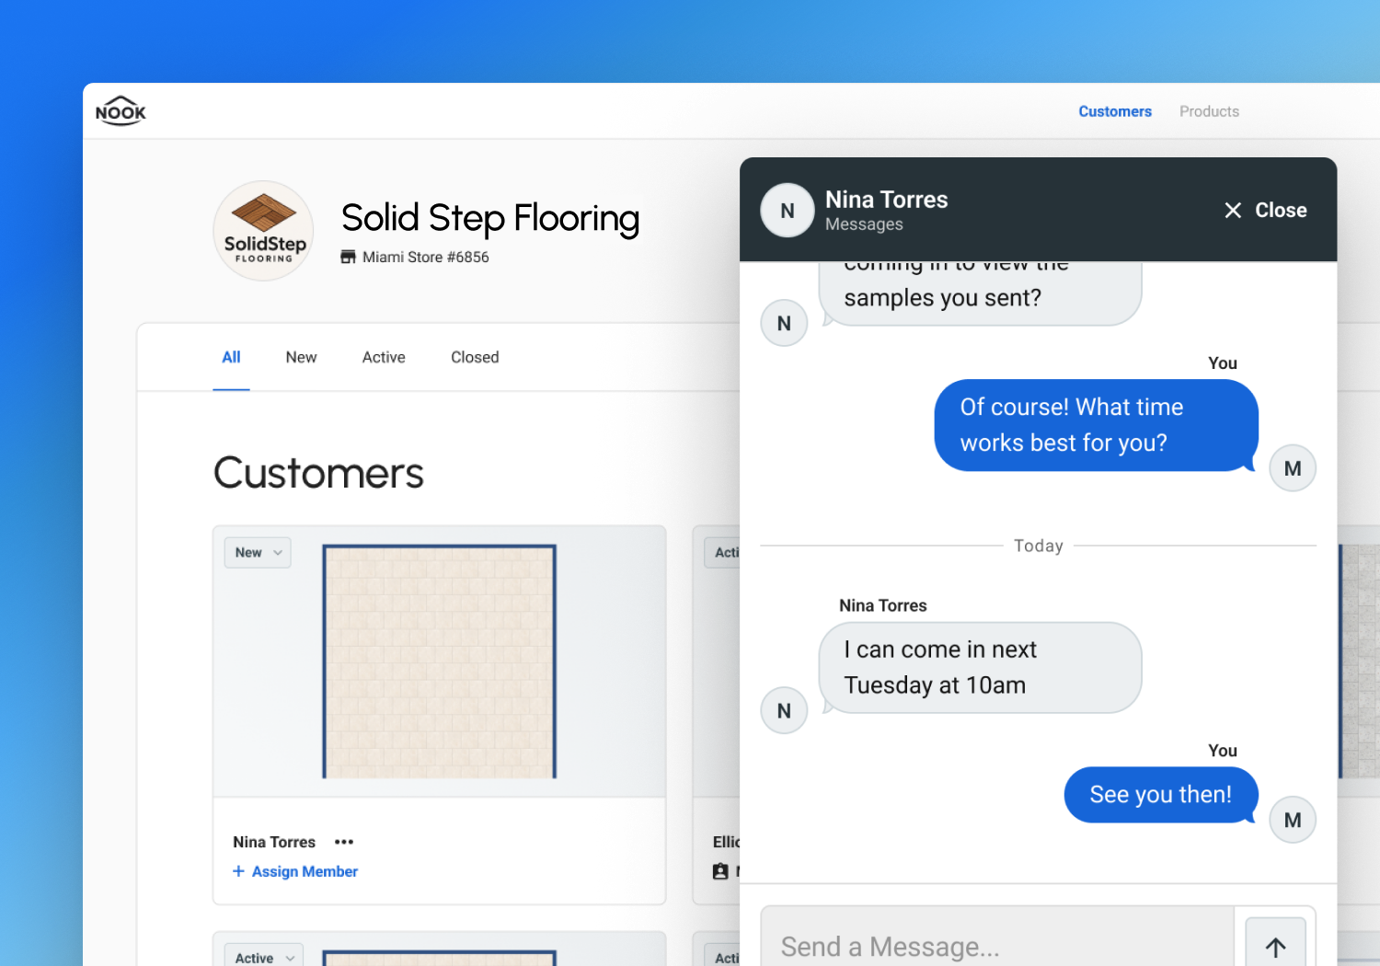Click the M avatar next to 'Of course!' message

coord(1293,468)
